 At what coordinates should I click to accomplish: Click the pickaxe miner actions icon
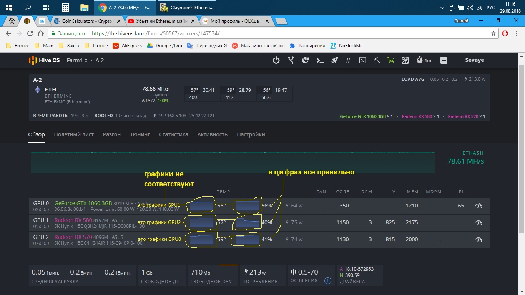377,60
